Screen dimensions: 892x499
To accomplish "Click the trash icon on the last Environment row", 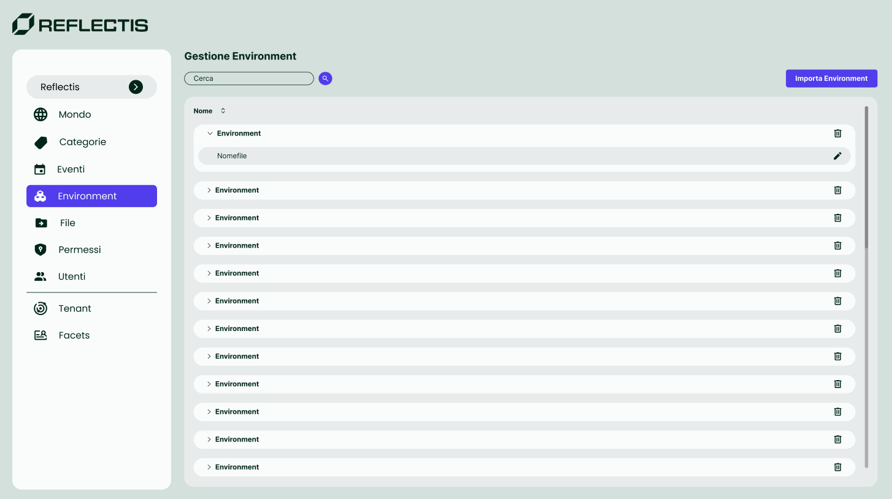I will (837, 467).
